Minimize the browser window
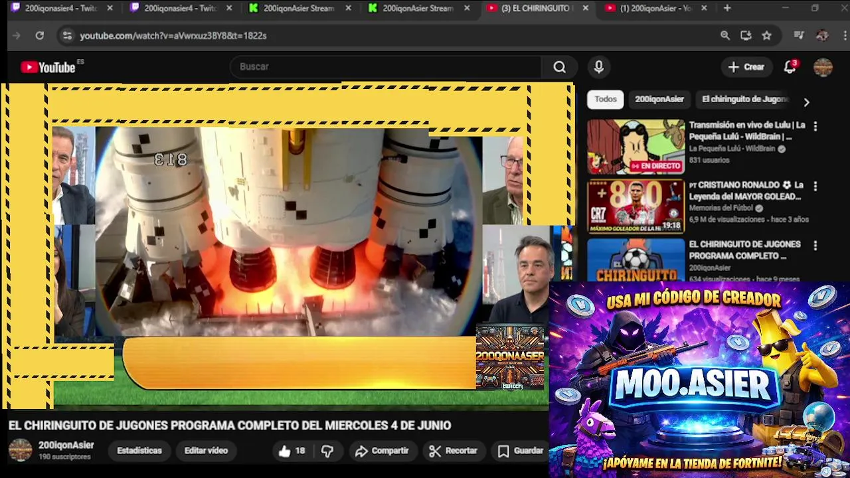This screenshot has height=478, width=850. (786, 8)
